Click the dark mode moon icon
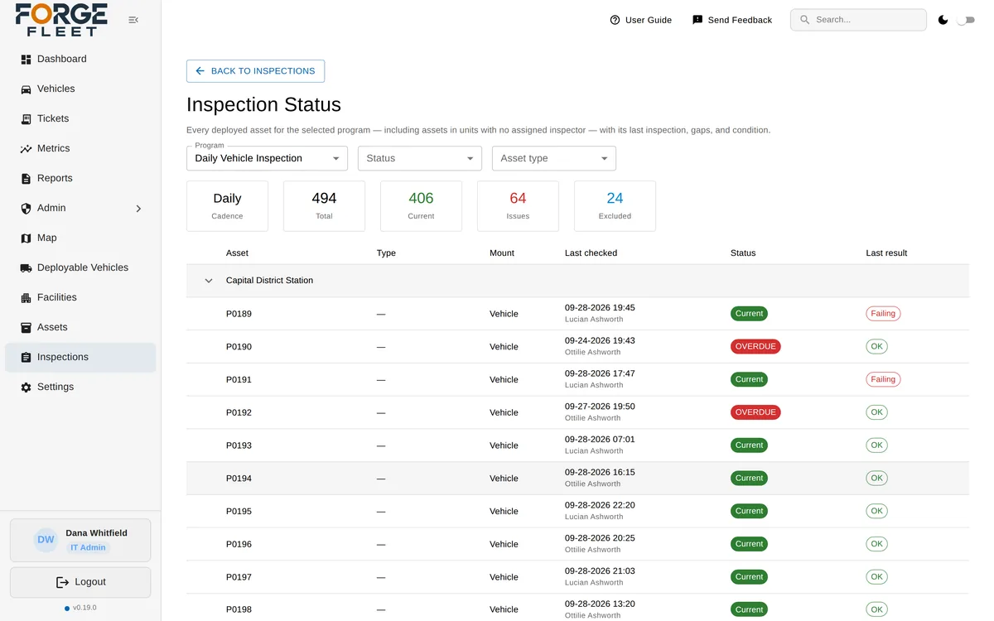Screen dimensions: 994x621 pyautogui.click(x=943, y=20)
